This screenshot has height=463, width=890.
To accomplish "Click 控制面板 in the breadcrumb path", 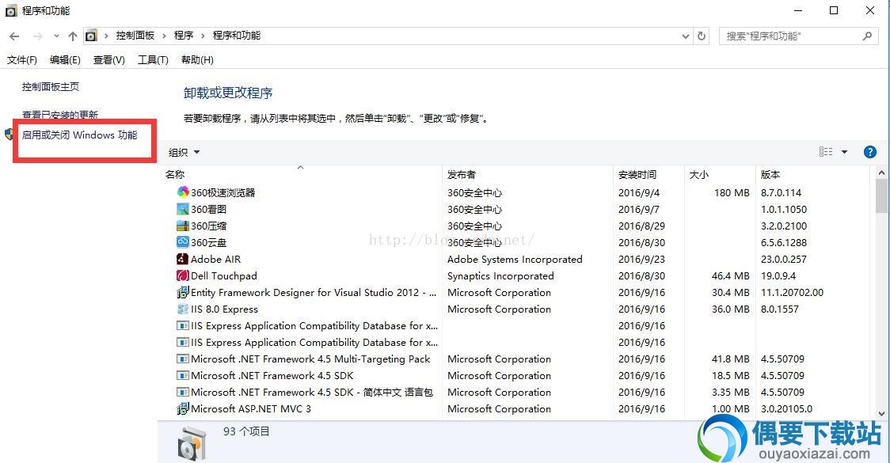I will click(x=135, y=35).
